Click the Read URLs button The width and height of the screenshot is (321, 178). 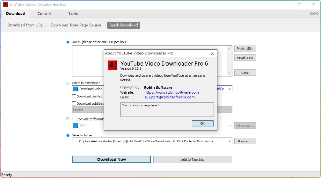[245, 58]
